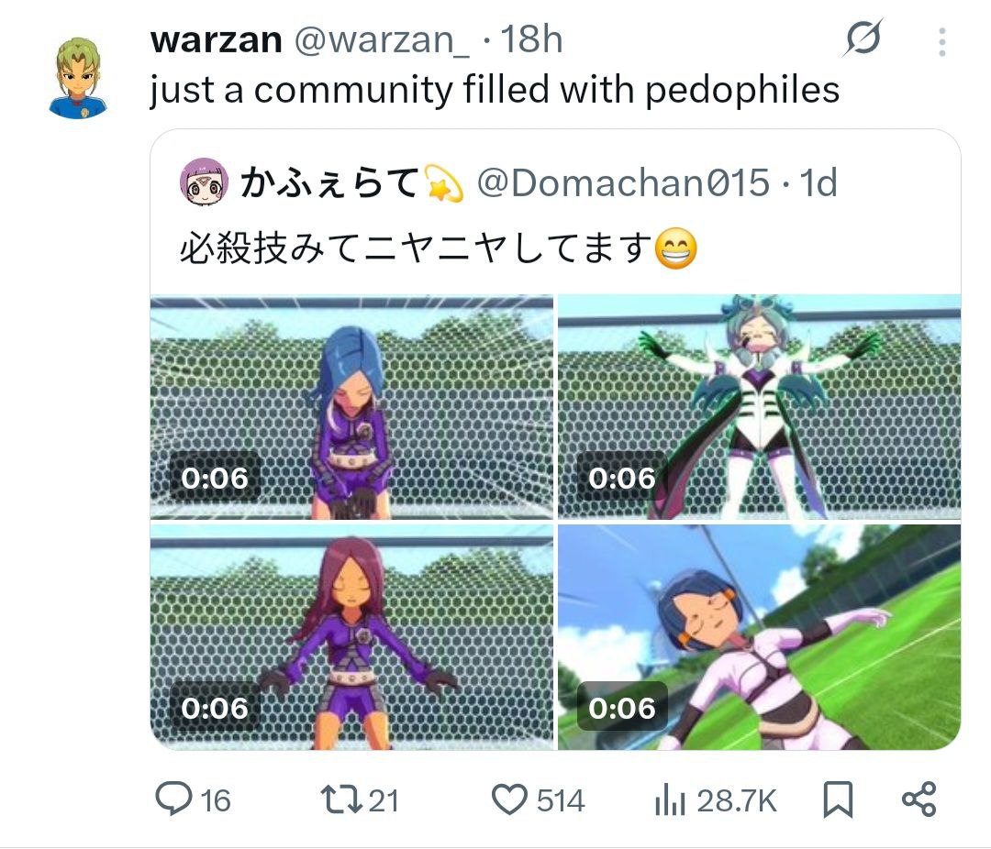Play the winged white-costume character video
Image resolution: width=991 pixels, height=849 pixels.
coord(759,407)
